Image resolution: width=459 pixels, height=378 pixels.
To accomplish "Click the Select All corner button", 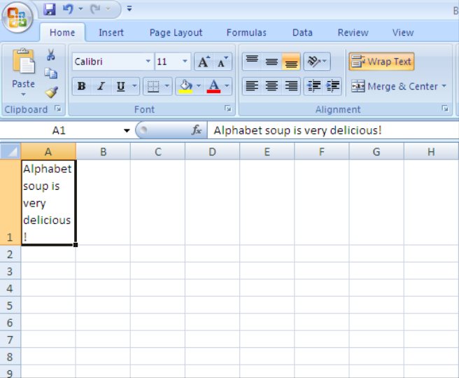I will pos(10,151).
